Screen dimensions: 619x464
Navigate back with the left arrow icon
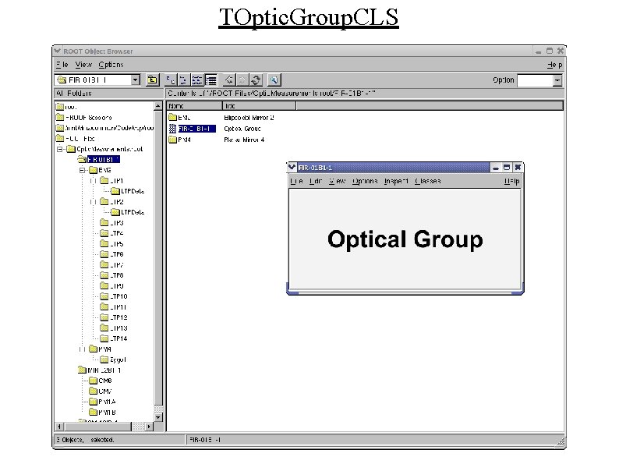[x=229, y=80]
